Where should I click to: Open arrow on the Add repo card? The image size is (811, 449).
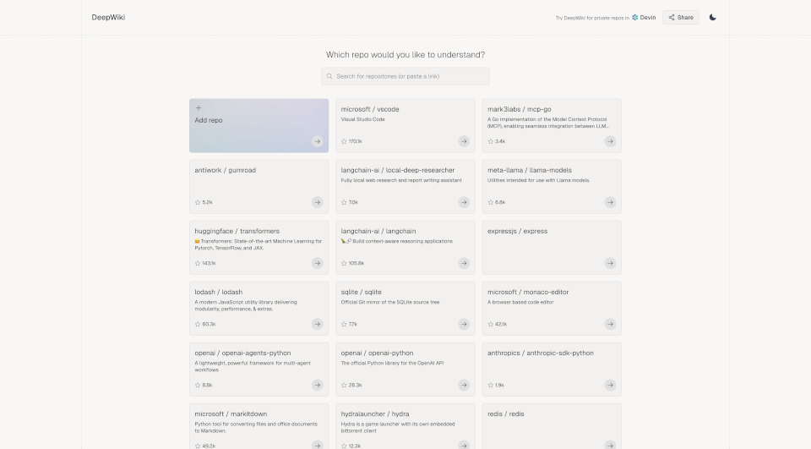(x=317, y=141)
